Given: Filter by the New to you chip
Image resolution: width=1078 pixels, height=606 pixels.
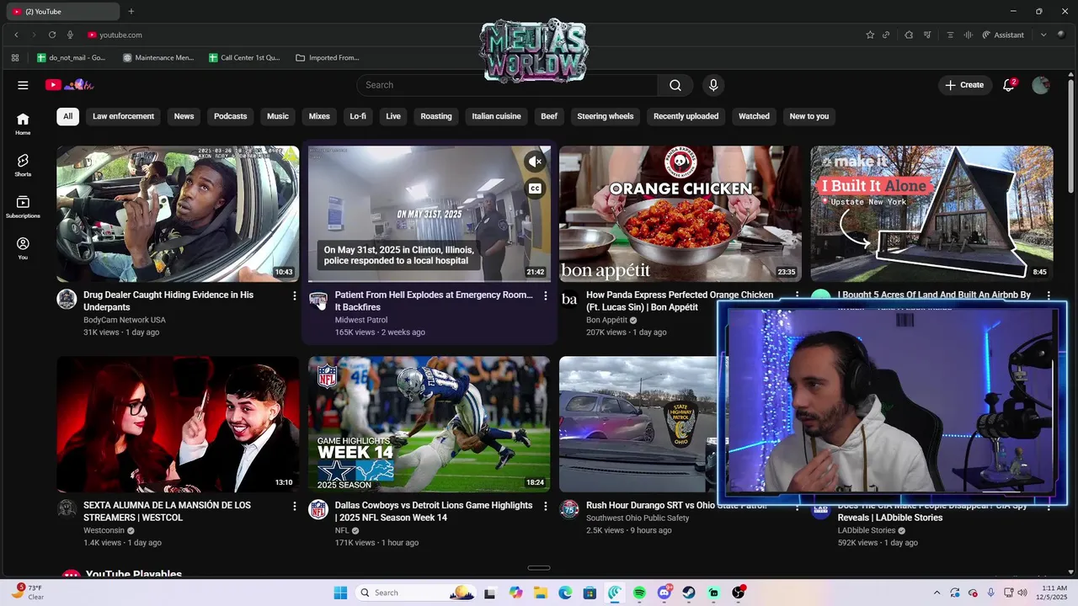Looking at the screenshot, I should 808,116.
